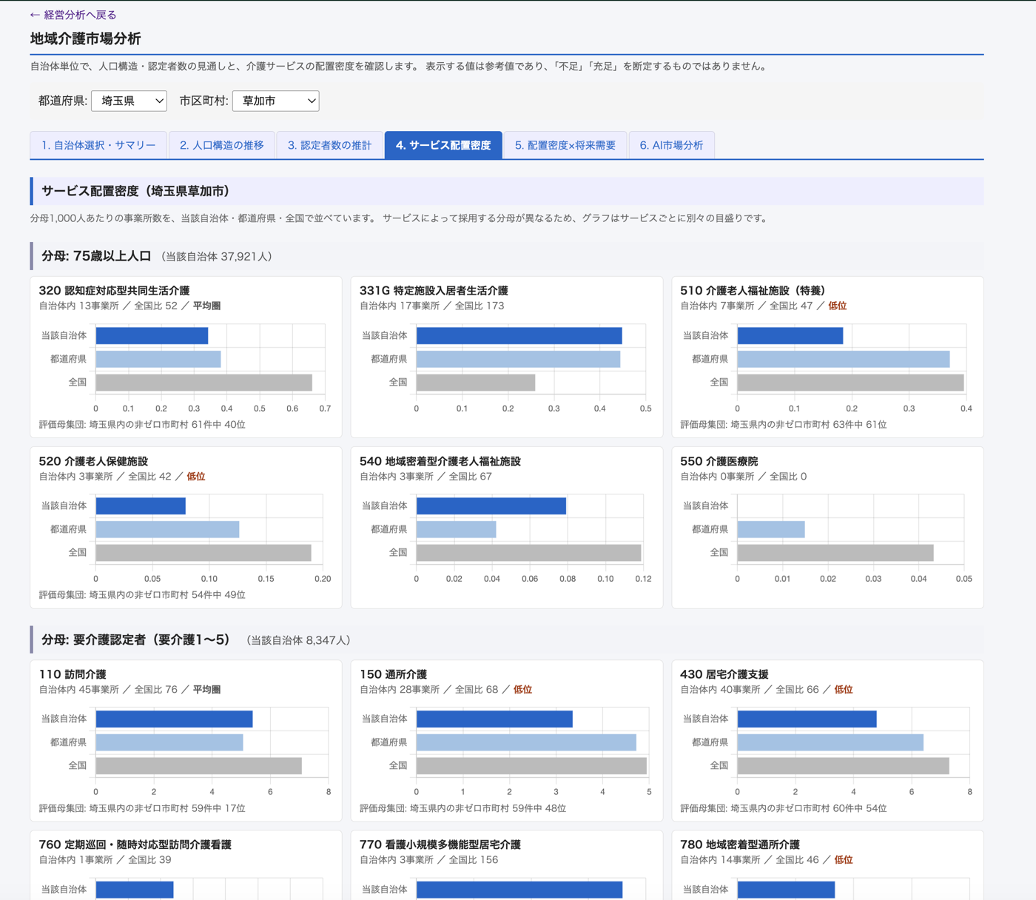Click the 低位 label on 430 card

pos(844,690)
